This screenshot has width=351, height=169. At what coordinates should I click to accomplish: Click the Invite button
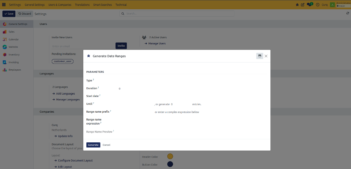[x=121, y=46]
